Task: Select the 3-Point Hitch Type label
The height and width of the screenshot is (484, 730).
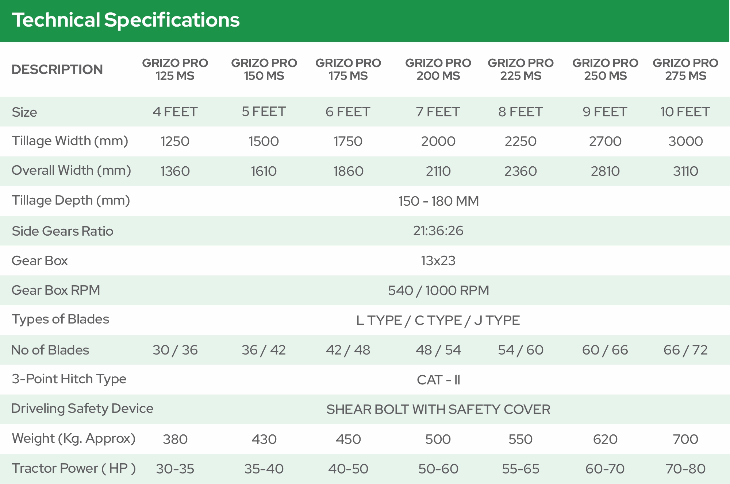Action: (69, 379)
